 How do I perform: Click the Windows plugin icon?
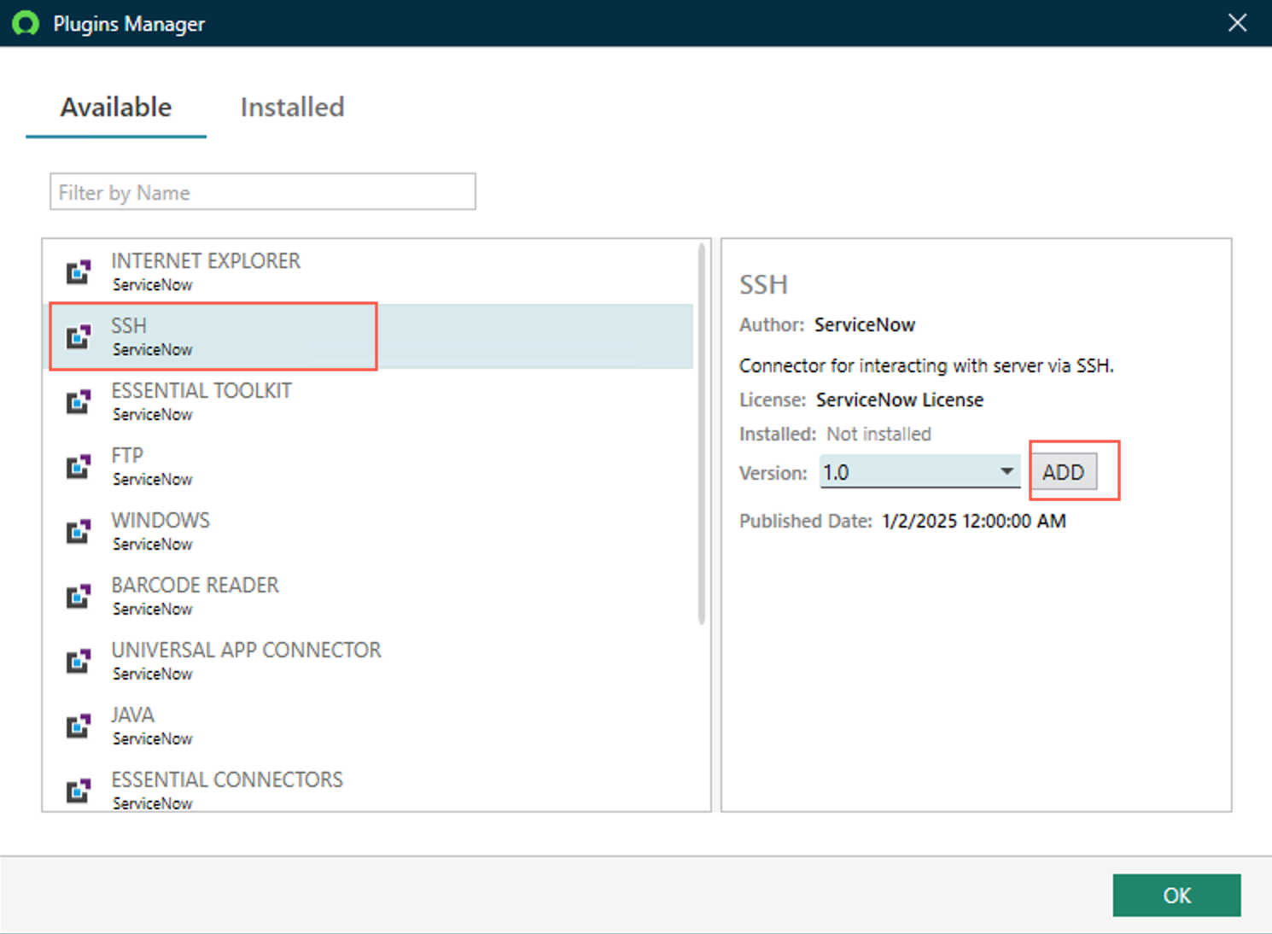tap(79, 532)
